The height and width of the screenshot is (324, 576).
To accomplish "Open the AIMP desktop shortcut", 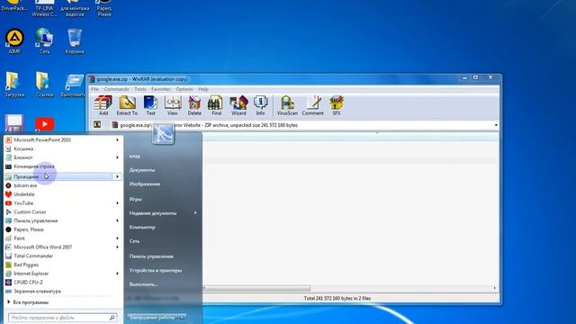I will [14, 41].
